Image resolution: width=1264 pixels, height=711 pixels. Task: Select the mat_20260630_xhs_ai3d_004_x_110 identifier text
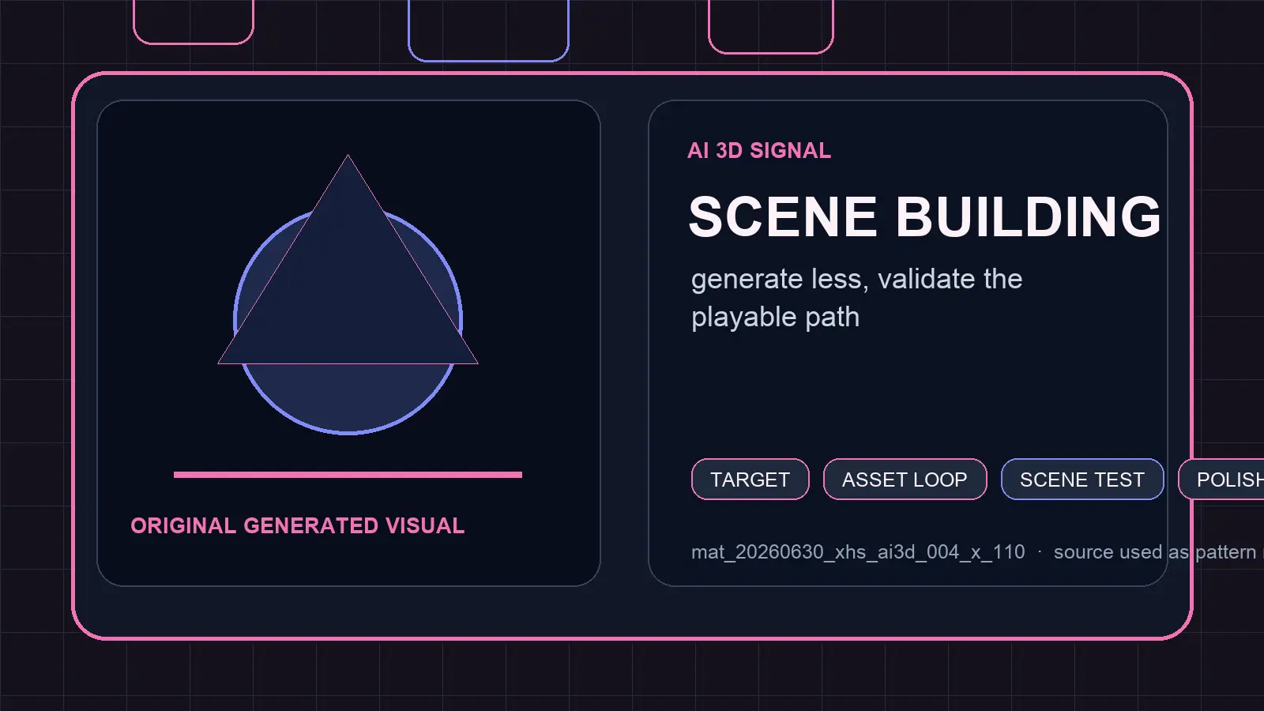(x=858, y=552)
